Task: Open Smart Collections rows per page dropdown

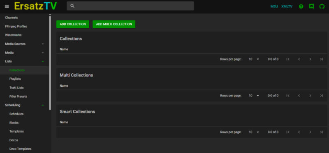Action: coord(254,132)
